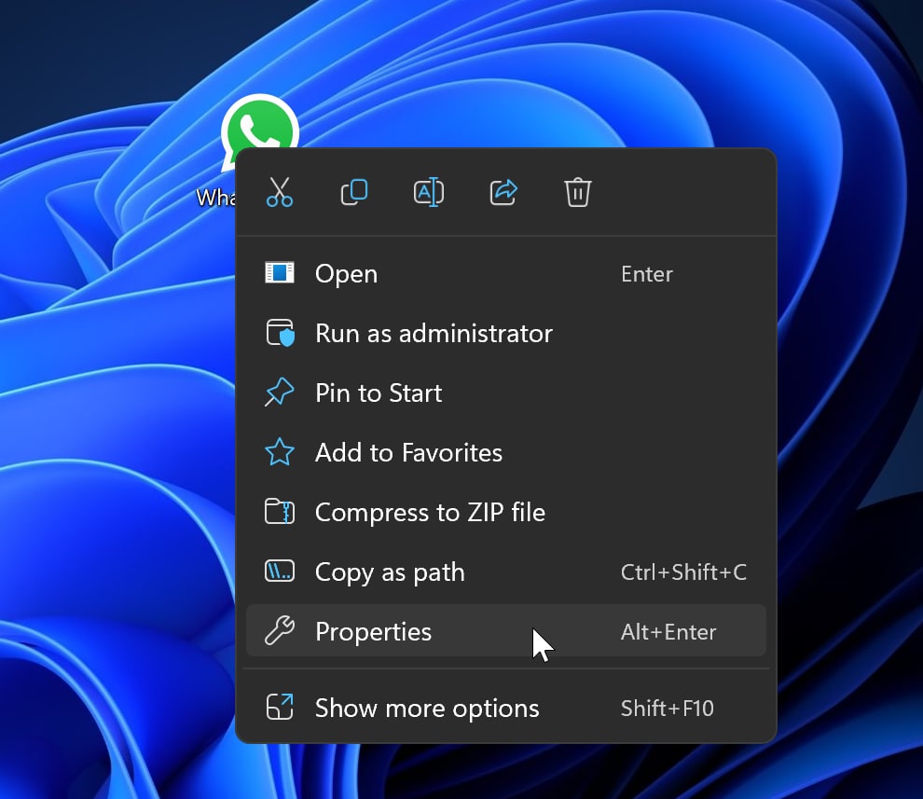Click the Cut scissors icon

280,192
